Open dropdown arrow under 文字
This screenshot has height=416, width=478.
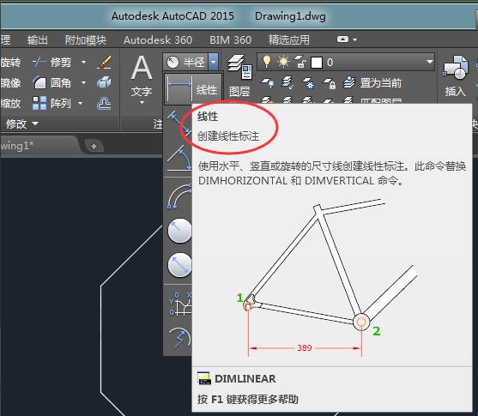tap(142, 103)
